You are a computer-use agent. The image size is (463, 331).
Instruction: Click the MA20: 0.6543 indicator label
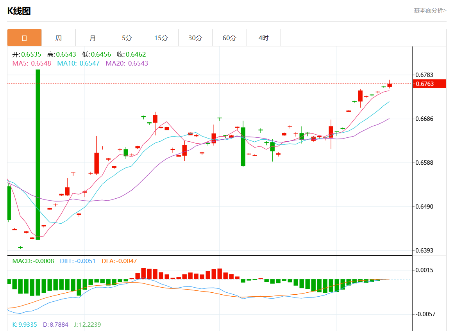[127, 63]
